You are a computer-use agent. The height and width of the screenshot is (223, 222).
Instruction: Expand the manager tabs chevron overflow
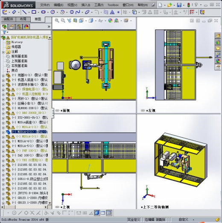pos(49,26)
